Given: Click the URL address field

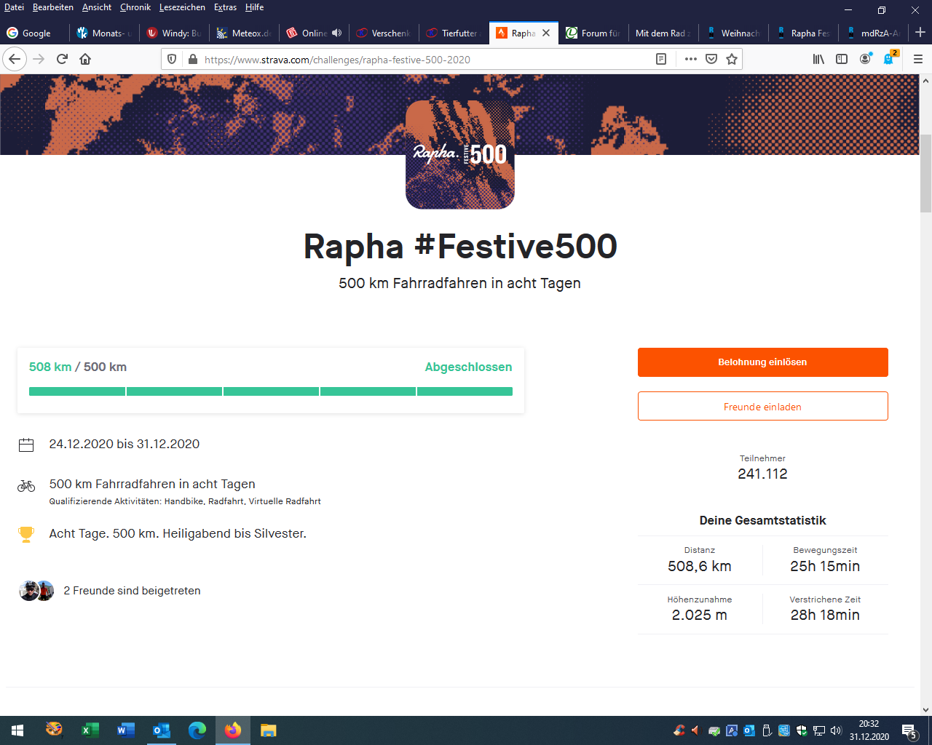Looking at the screenshot, I should click(x=422, y=60).
